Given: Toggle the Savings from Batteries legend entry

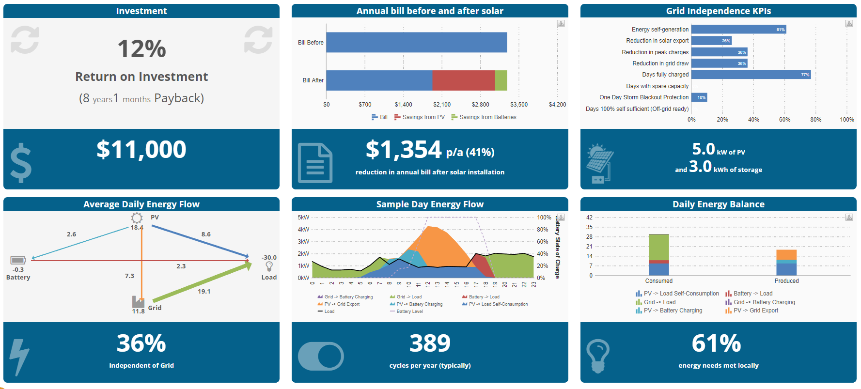Looking at the screenshot, I should coord(484,117).
